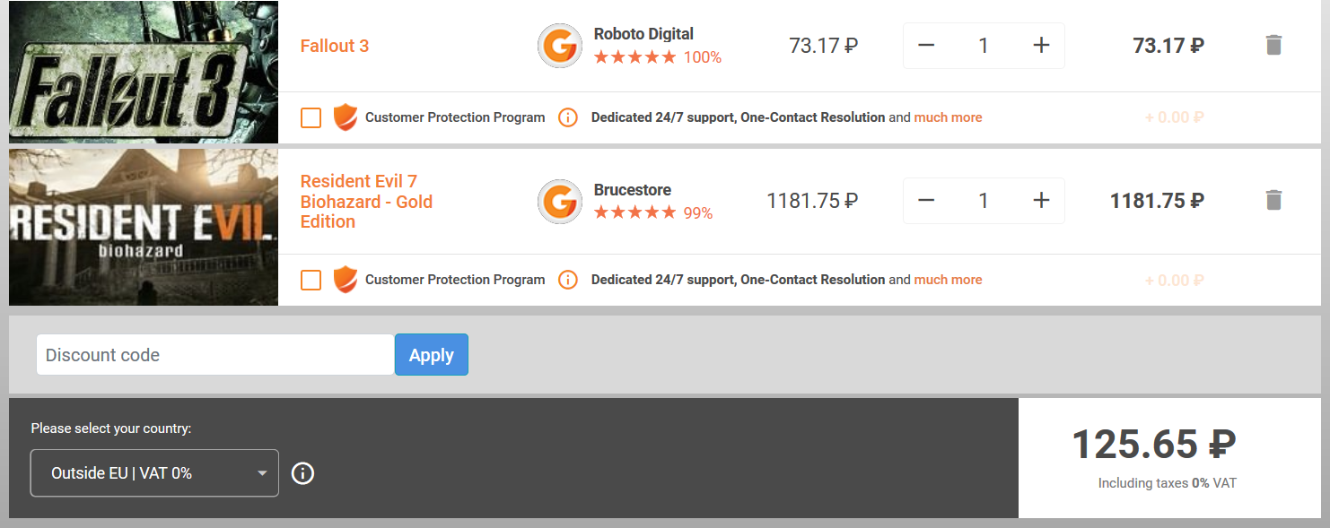Image resolution: width=1330 pixels, height=528 pixels.
Task: Increase Fallout 3 quantity with plus
Action: 1041,46
